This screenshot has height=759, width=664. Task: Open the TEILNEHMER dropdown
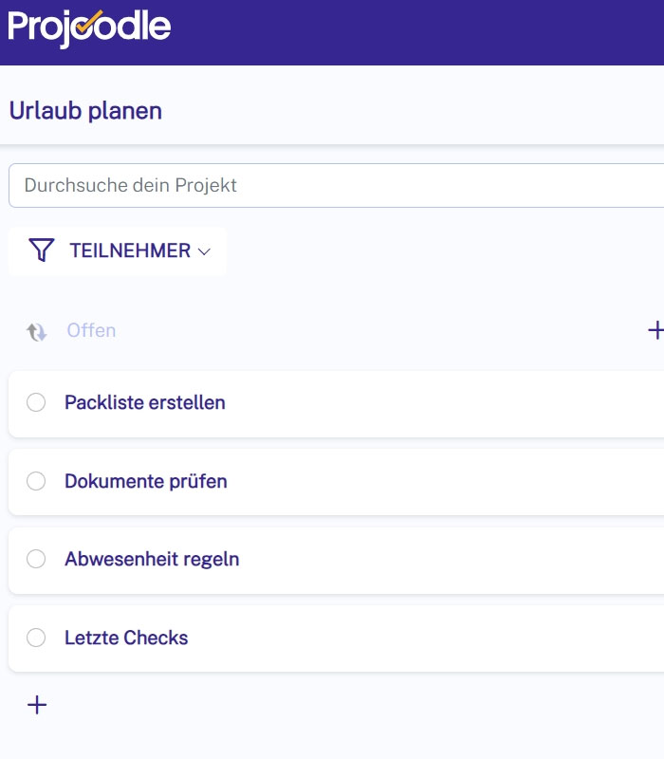click(118, 250)
